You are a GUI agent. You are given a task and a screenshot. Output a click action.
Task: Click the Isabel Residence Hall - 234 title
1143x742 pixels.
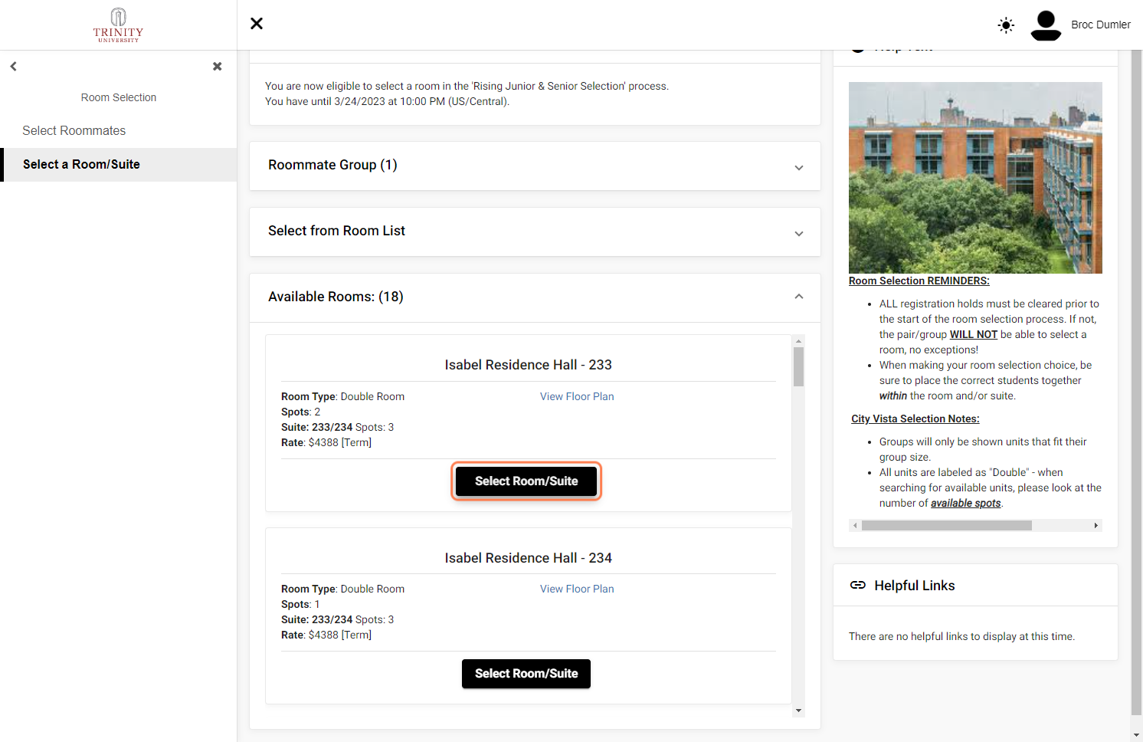tap(529, 558)
